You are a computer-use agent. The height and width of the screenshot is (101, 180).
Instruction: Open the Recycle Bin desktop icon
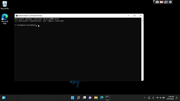click(x=5, y=5)
